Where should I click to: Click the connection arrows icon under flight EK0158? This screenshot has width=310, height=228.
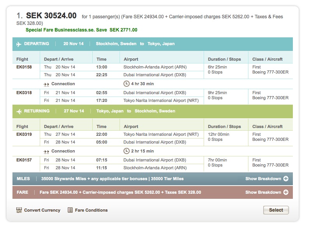46,84
